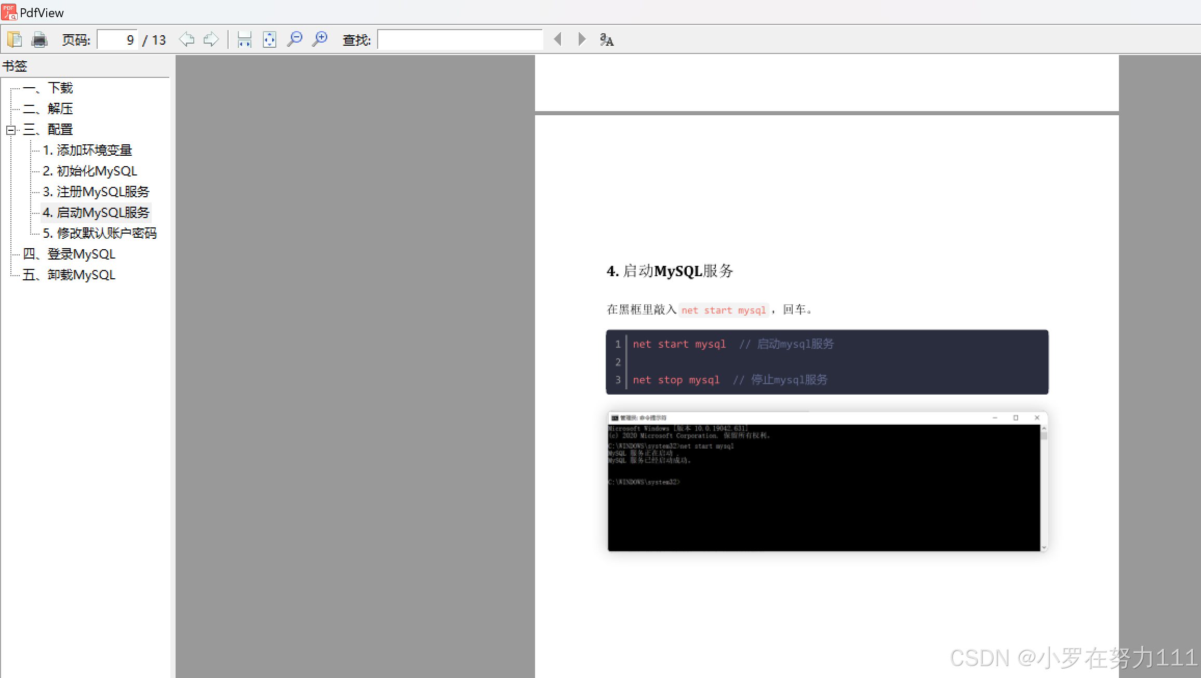Go to previous page arrow
The width and height of the screenshot is (1201, 678).
186,39
